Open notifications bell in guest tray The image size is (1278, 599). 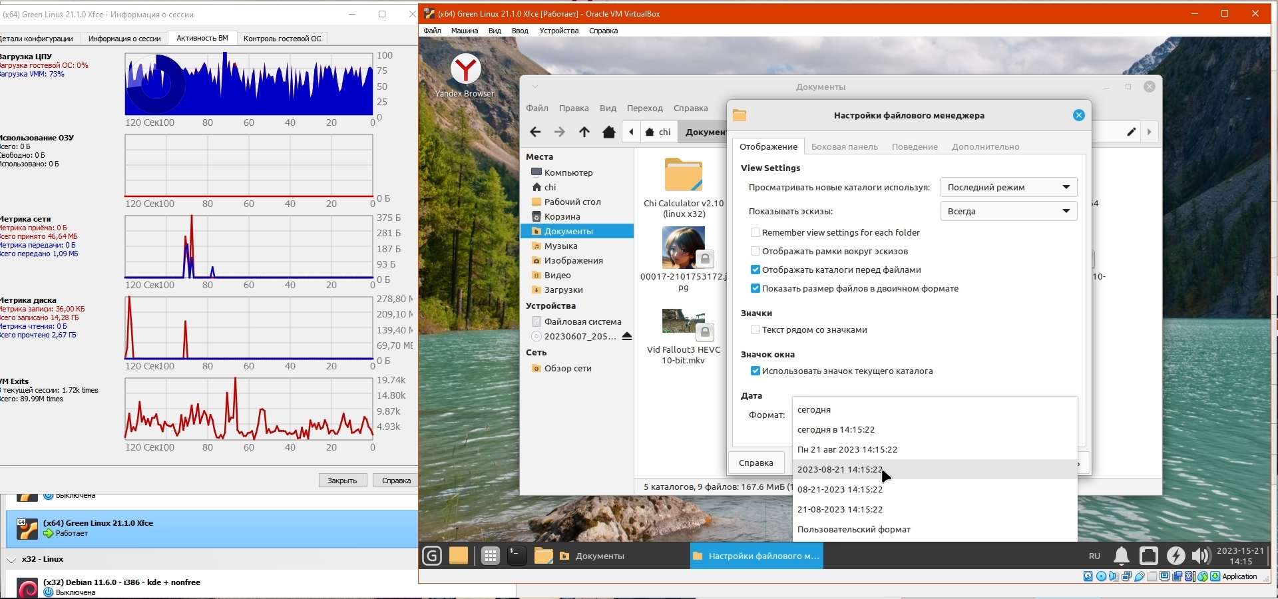click(1122, 556)
